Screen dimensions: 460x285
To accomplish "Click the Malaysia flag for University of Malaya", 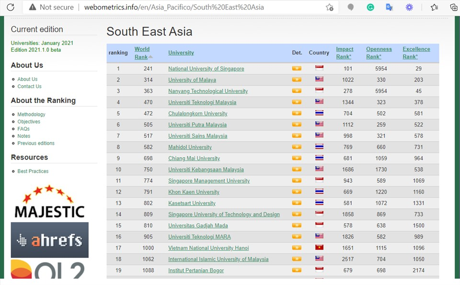I will click(319, 79).
